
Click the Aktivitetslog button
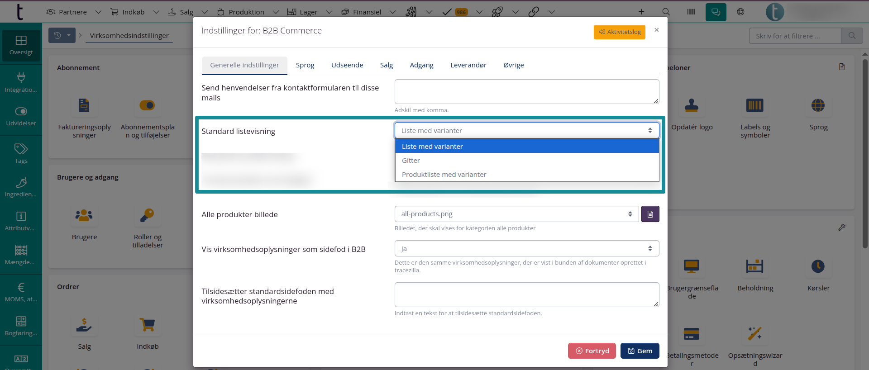[620, 32]
